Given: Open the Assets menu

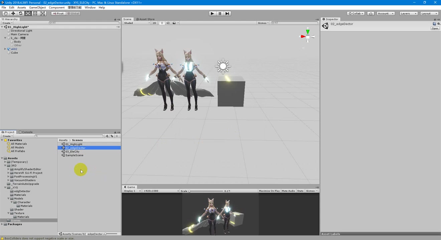Looking at the screenshot, I should [x=22, y=7].
